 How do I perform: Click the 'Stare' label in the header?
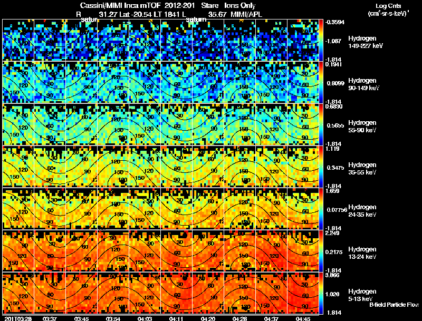[x=210, y=6]
